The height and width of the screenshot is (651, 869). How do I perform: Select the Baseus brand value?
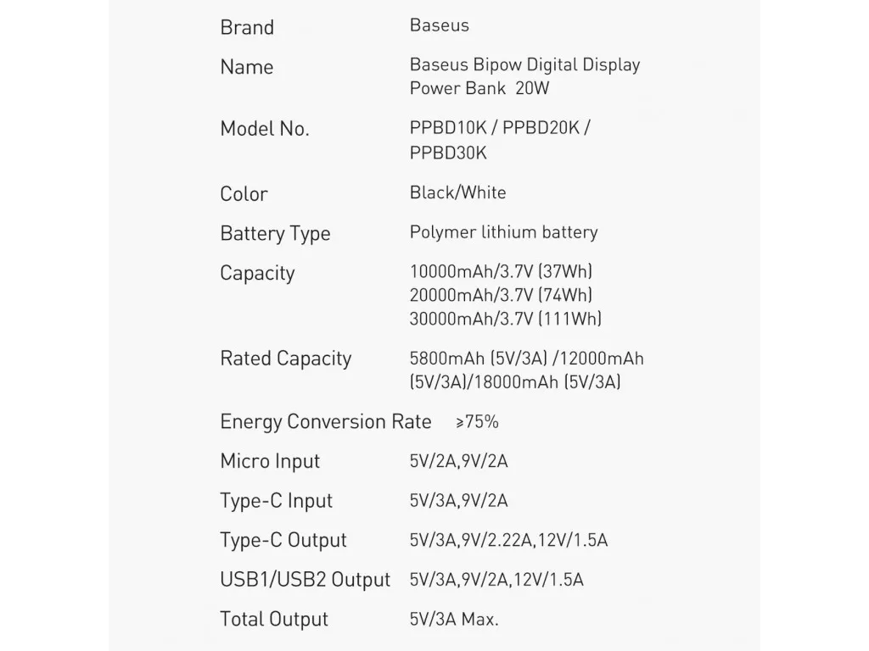coord(440,25)
